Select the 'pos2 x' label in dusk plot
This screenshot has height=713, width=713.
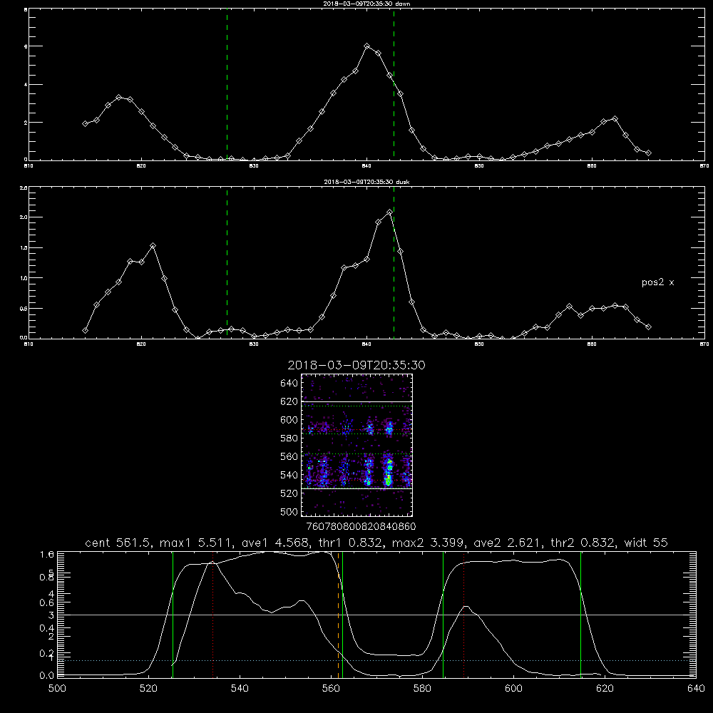pyautogui.click(x=657, y=282)
